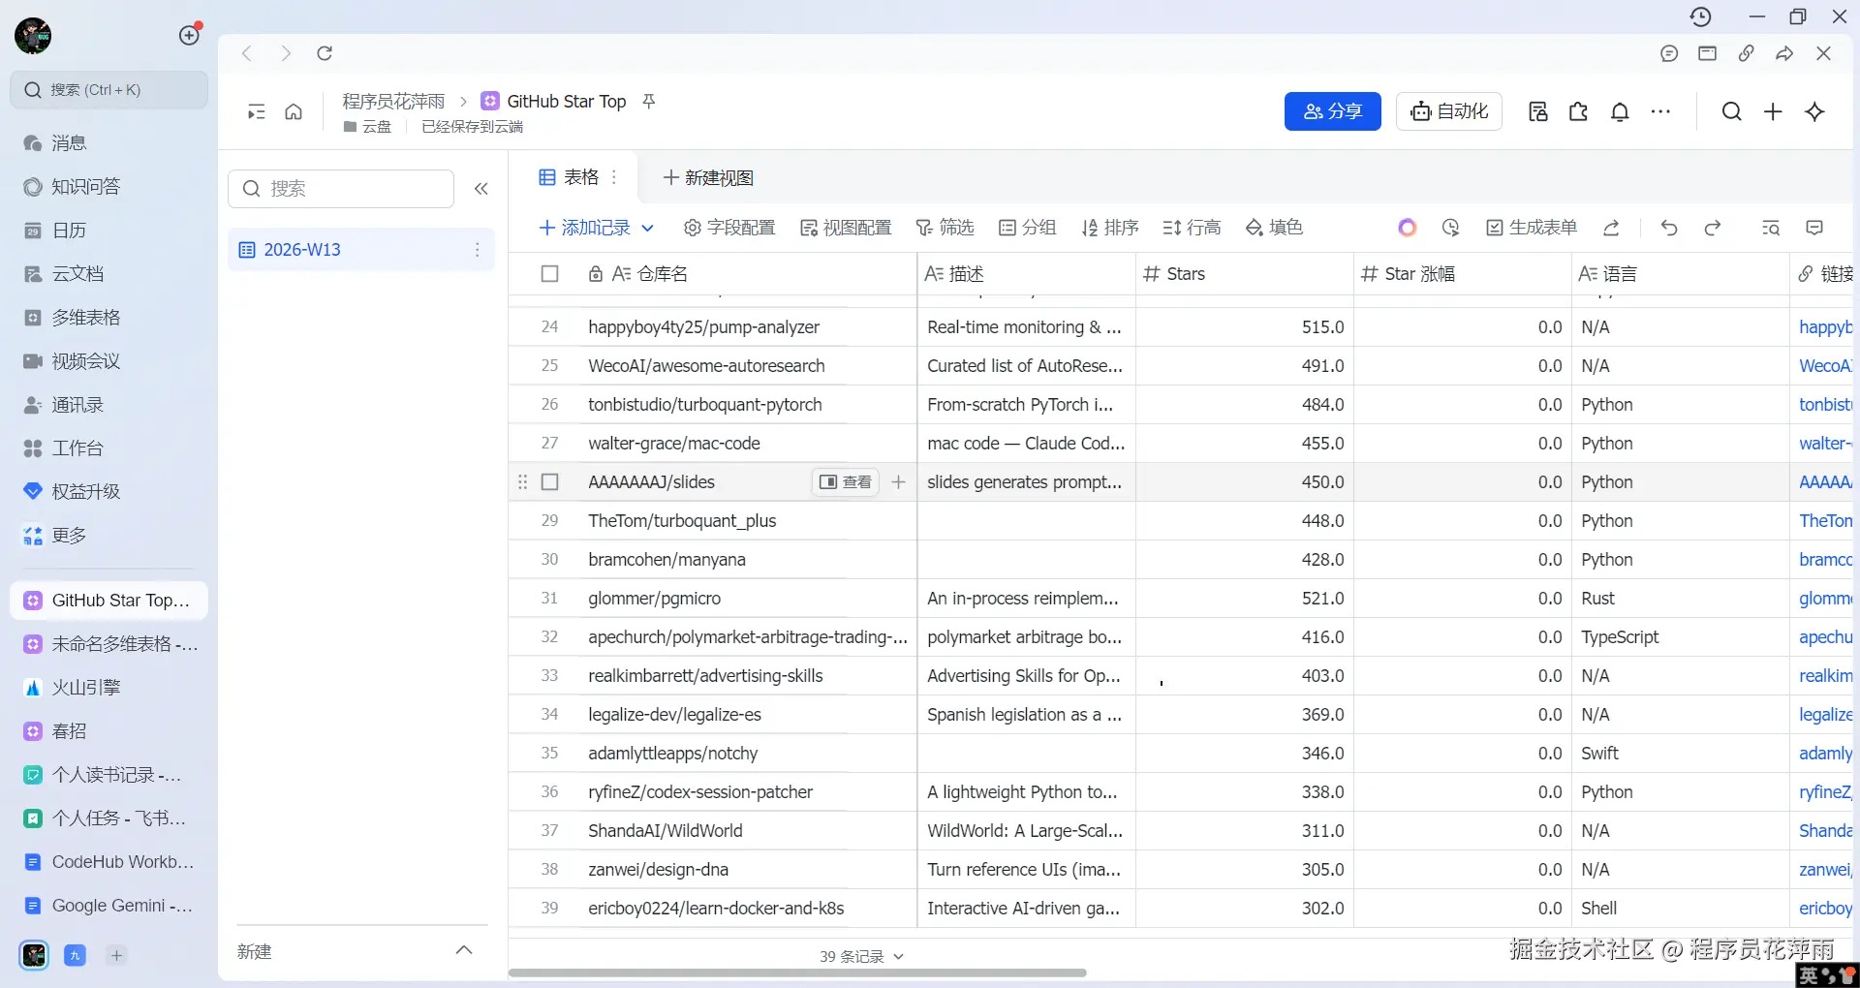Open the header three-dot more menu

pyautogui.click(x=1660, y=112)
